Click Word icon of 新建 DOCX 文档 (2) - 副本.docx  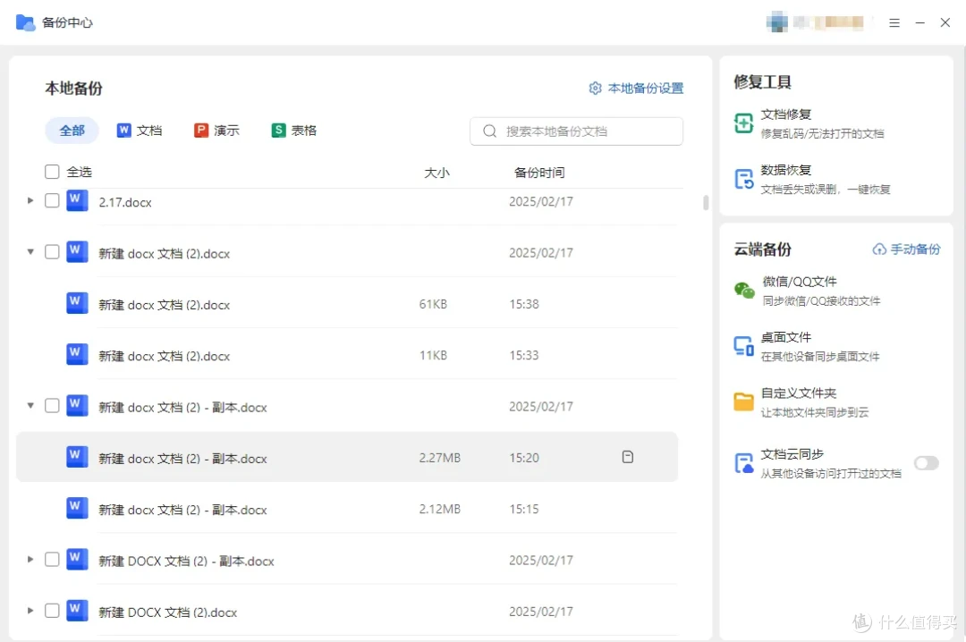tap(77, 560)
